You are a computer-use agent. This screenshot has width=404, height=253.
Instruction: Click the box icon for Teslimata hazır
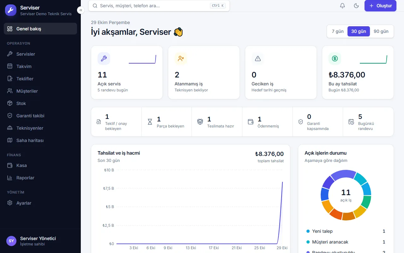point(200,122)
